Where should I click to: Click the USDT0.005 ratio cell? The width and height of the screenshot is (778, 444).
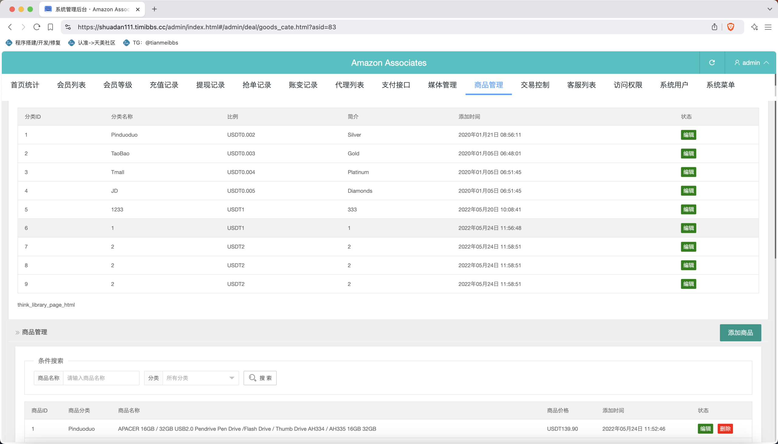click(x=241, y=191)
